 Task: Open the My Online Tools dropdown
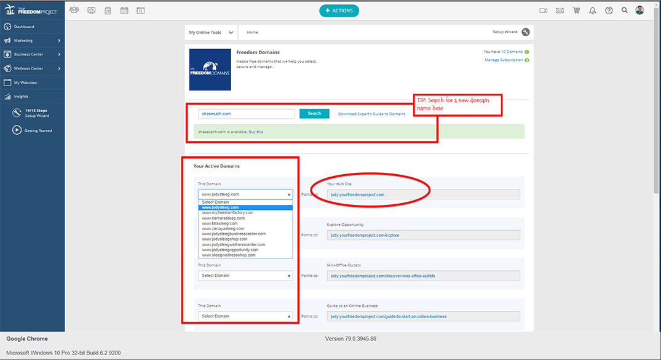[211, 33]
